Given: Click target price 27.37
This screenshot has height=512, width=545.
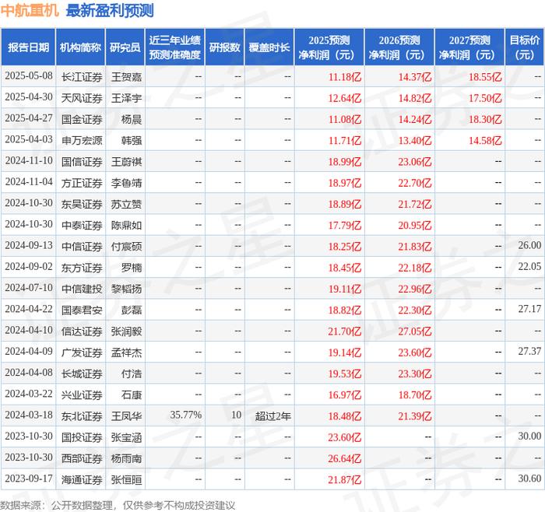Looking at the screenshot, I should 529,351.
